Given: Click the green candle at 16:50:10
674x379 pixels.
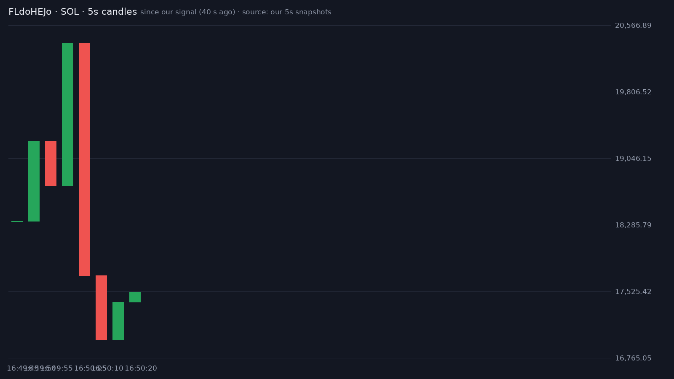Looking at the screenshot, I should pyautogui.click(x=118, y=321).
